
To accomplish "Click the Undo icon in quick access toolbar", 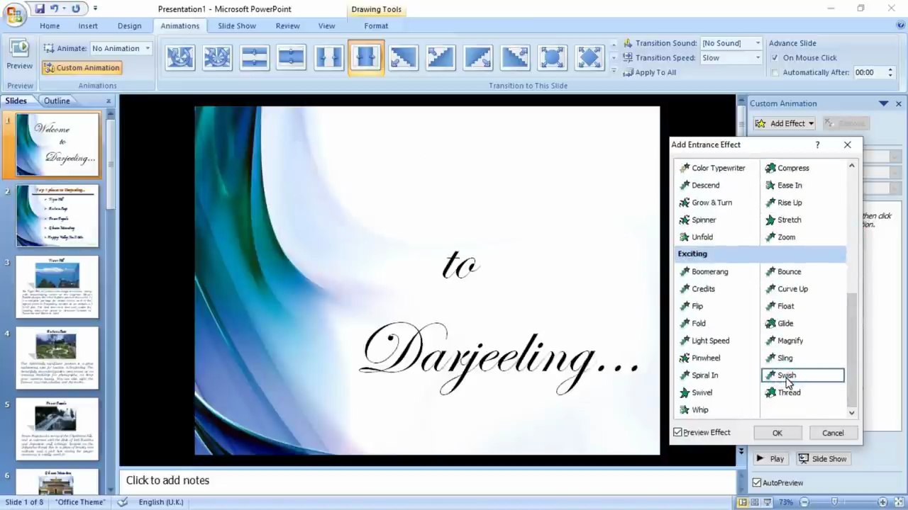I will (x=54, y=9).
